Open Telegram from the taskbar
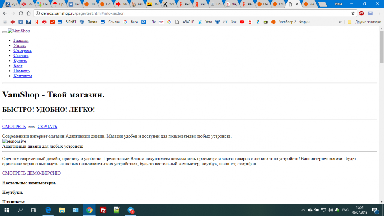Screen dimensions: 384x216 [131, 210]
